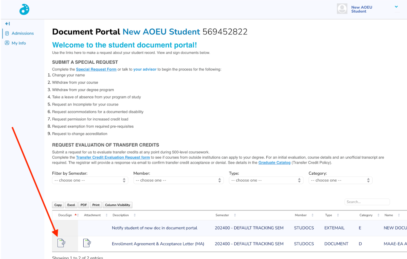Expand the New AOEU Student account chevron
The height and width of the screenshot is (259, 407).
(x=396, y=7)
